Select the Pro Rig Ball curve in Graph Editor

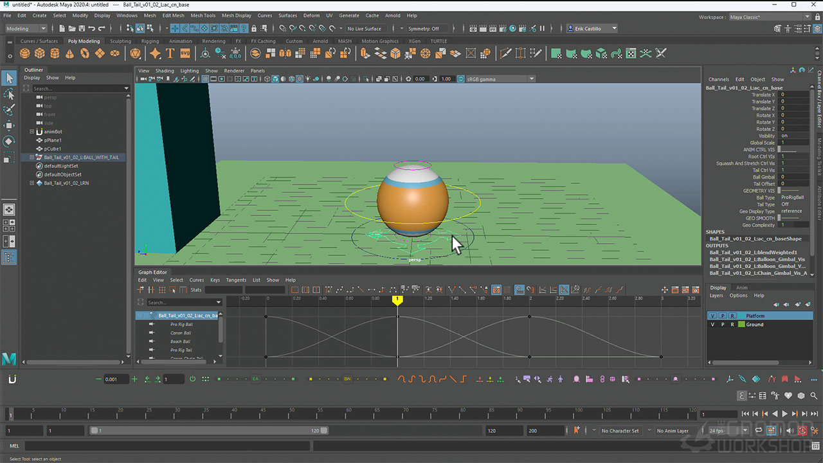(x=181, y=324)
